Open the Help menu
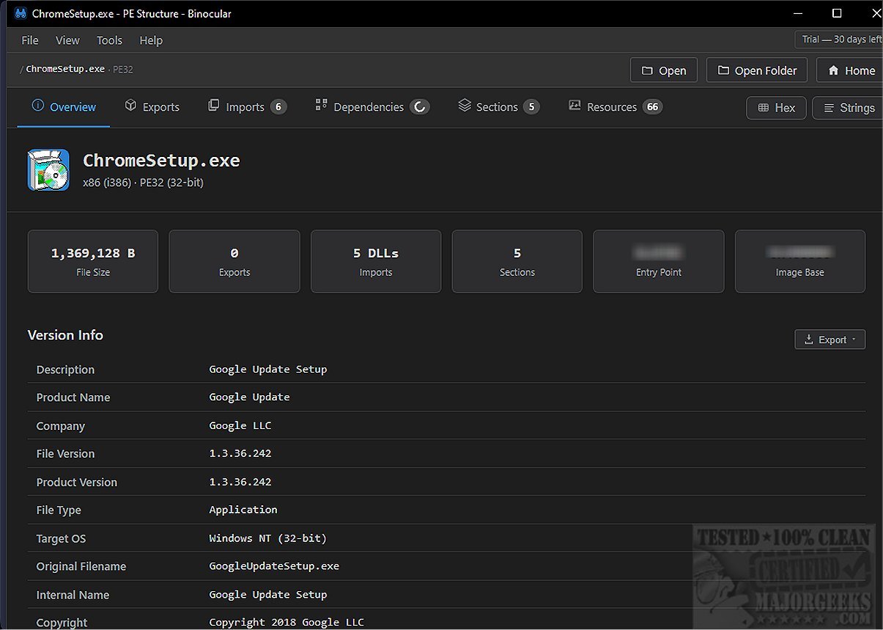 [x=151, y=40]
